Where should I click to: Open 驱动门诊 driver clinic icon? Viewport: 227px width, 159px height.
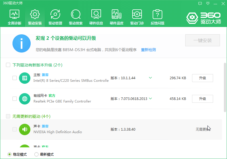(137, 17)
